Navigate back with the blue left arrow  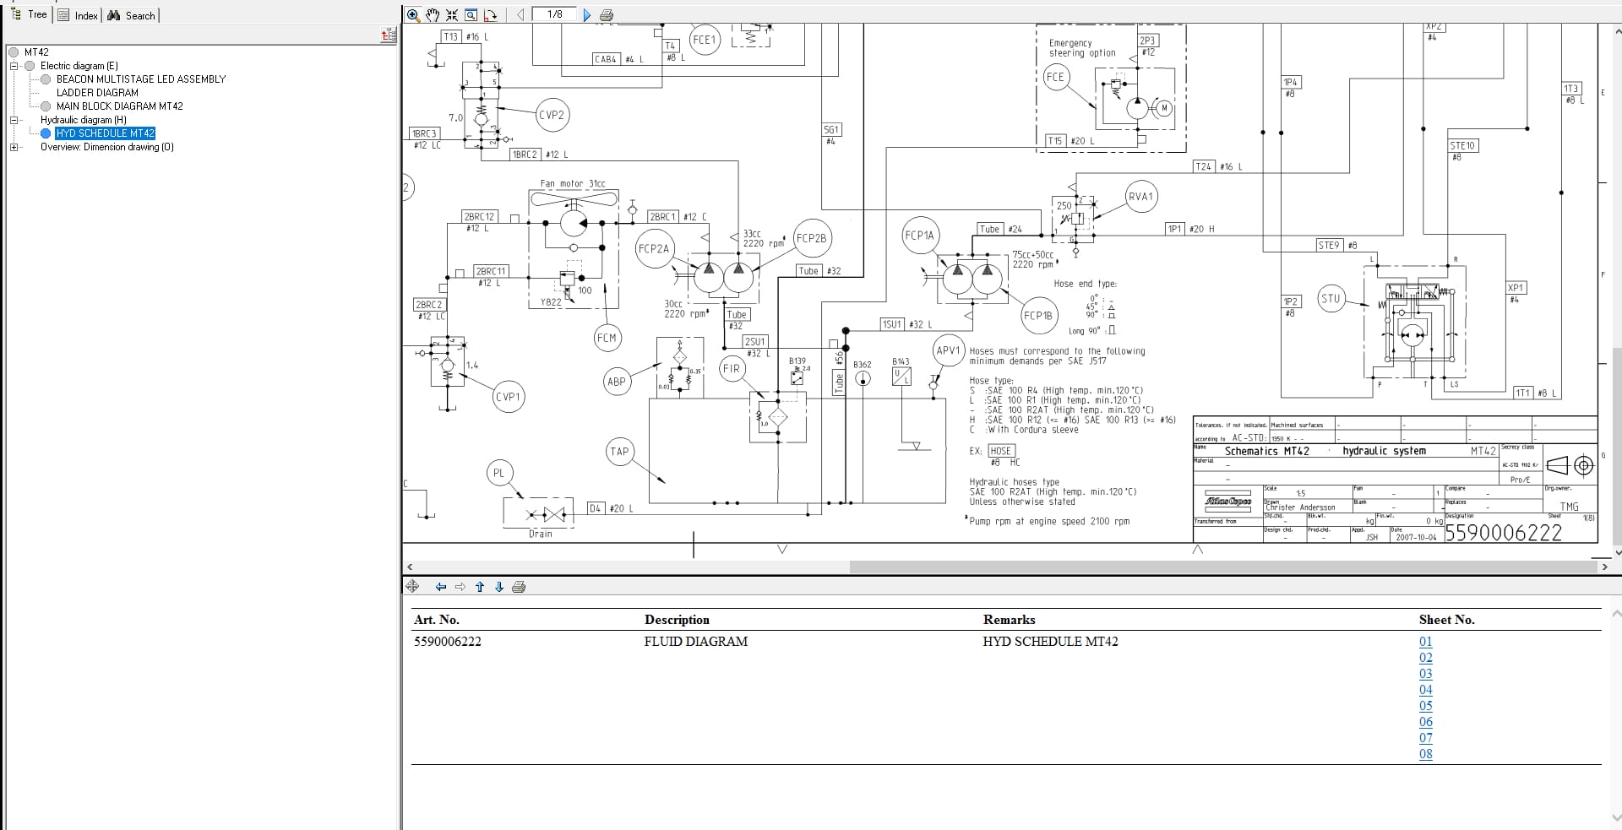pos(440,587)
